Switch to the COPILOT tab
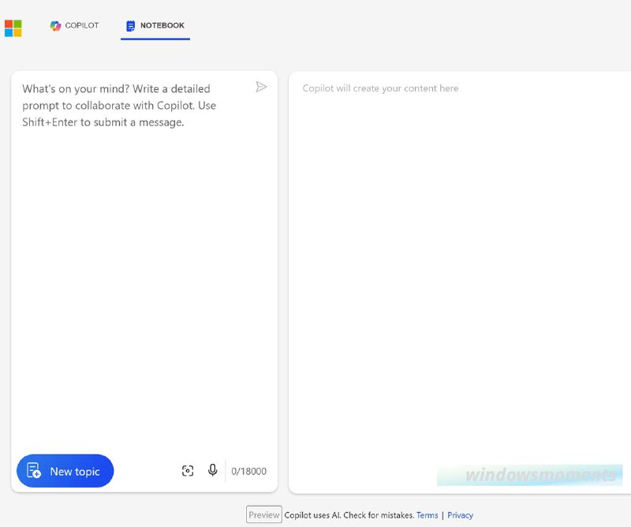 [74, 25]
